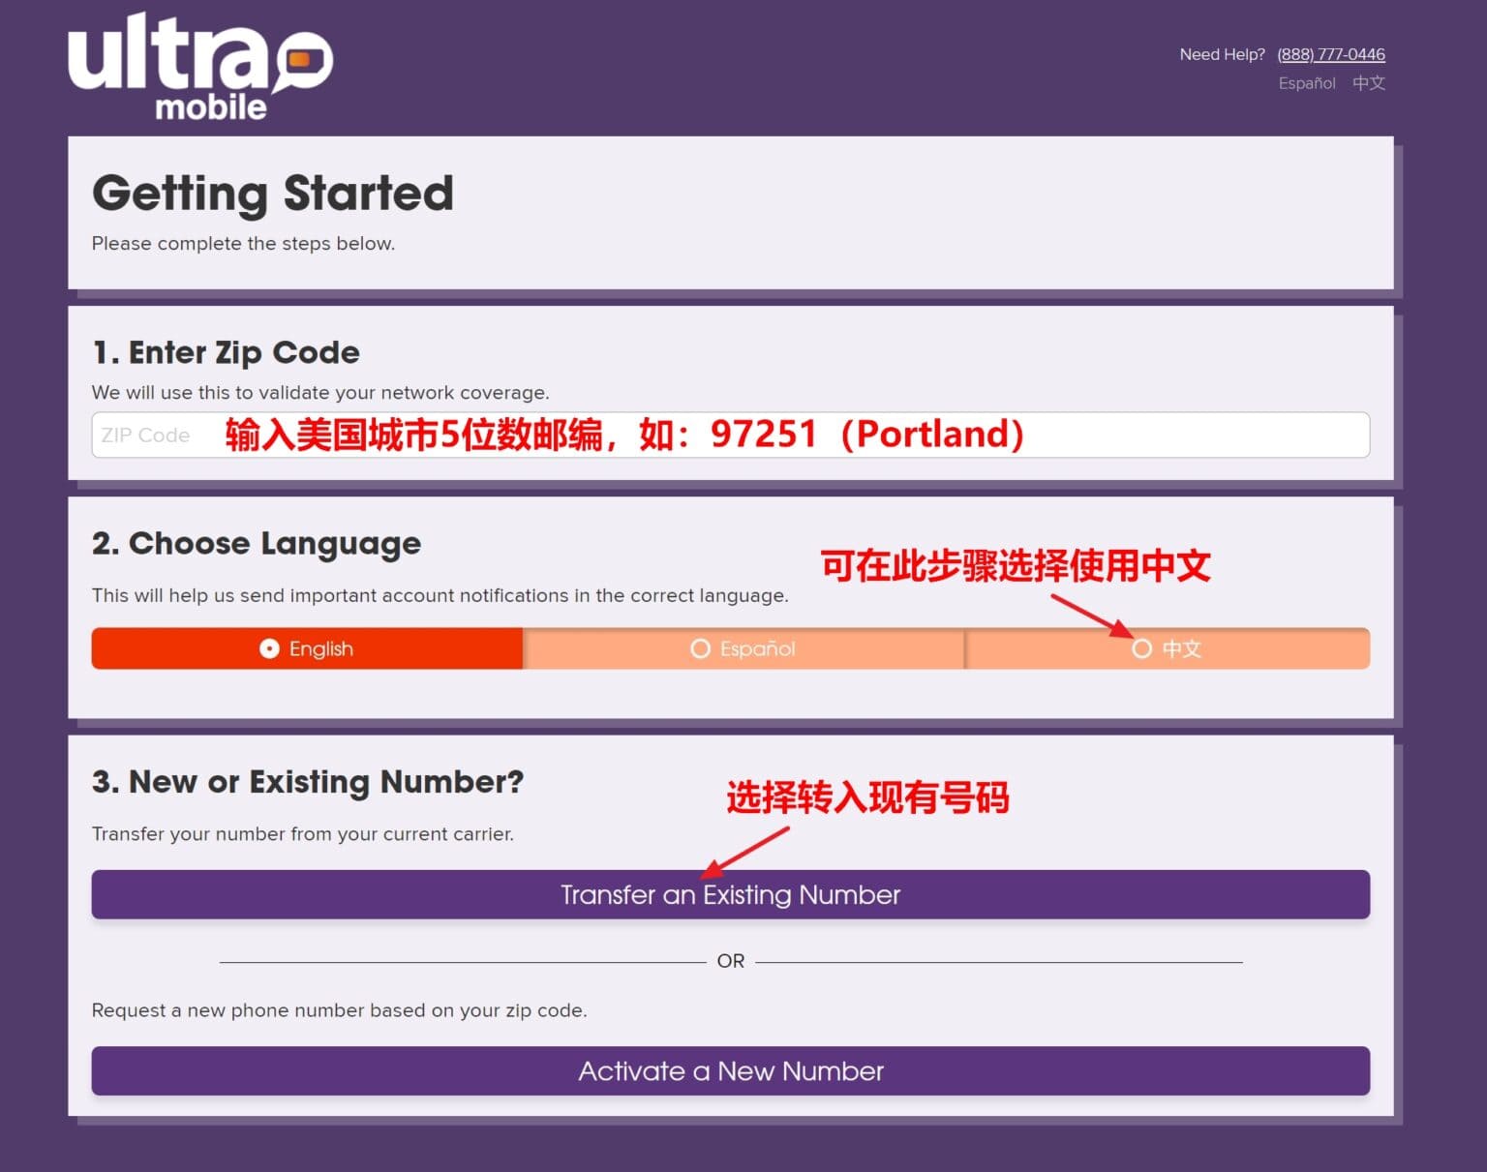1487x1172 pixels.
Task: Switch site language to Español in header
Action: point(1307,83)
